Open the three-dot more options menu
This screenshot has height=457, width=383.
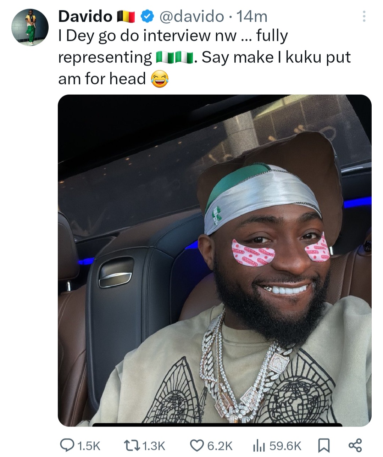point(364,16)
